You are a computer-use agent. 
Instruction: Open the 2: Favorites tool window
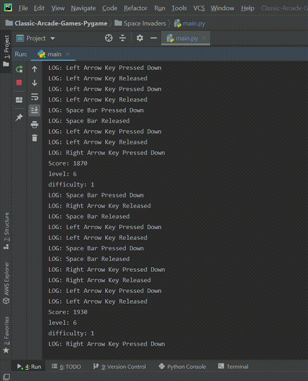coord(6,335)
